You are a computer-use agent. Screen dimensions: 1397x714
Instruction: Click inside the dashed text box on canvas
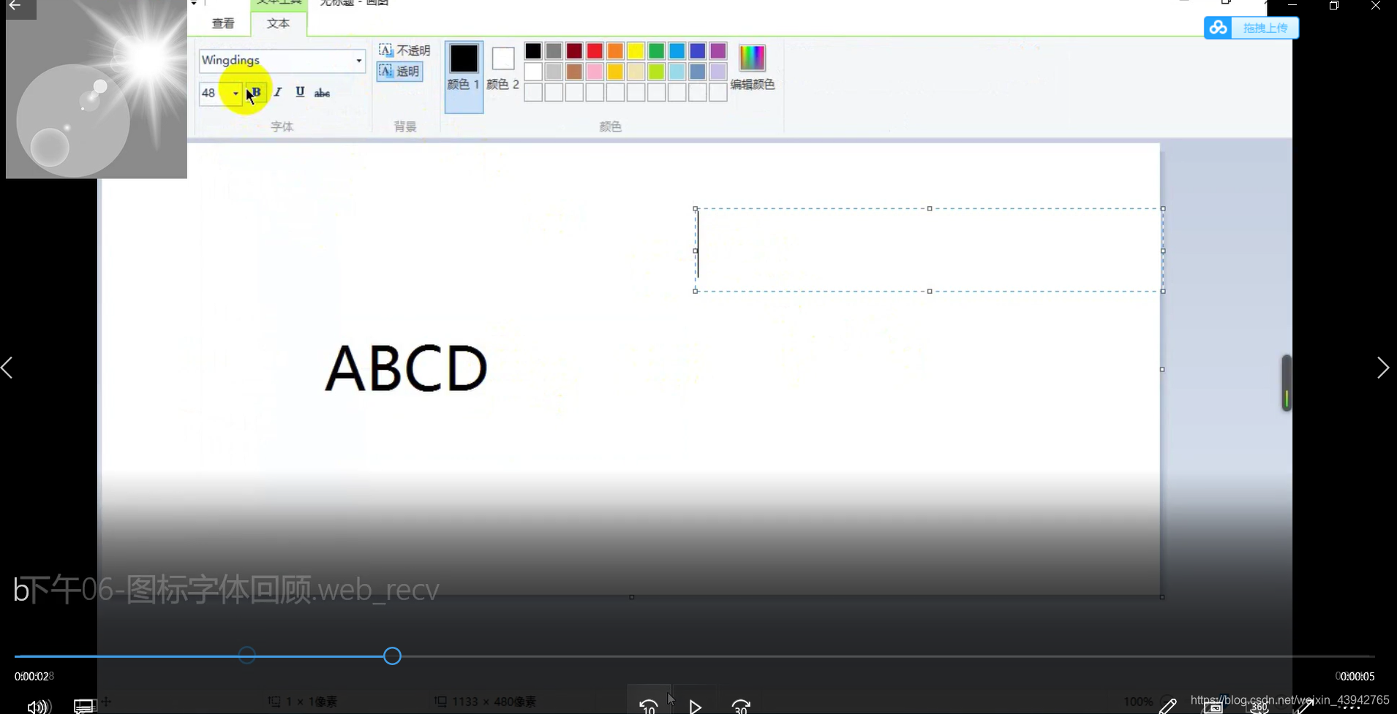pyautogui.click(x=929, y=250)
